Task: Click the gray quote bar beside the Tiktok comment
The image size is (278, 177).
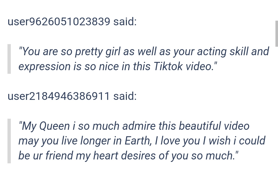Action: click(9, 59)
